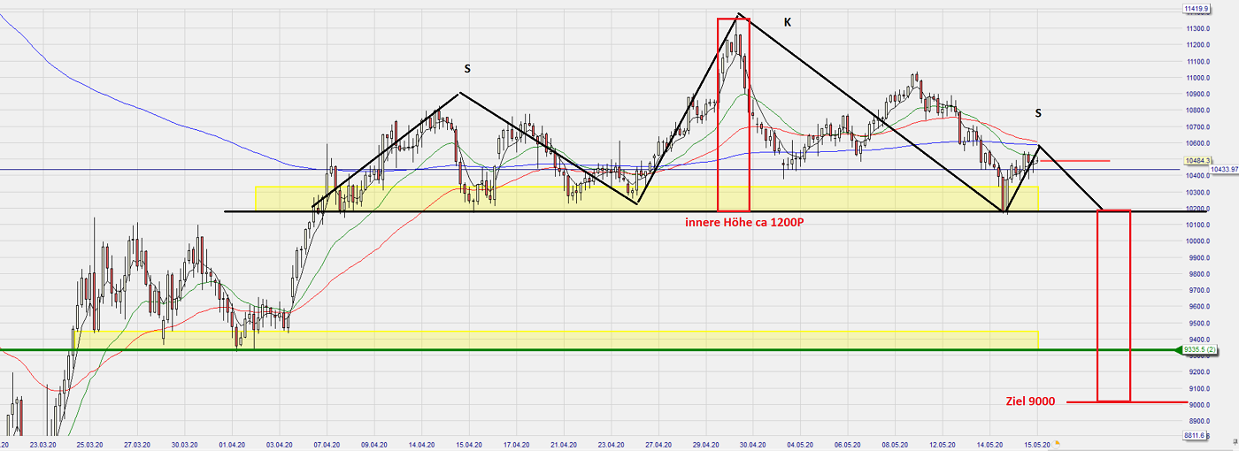
Task: Select the right shoulder 'S' label
Action: 1037,113
